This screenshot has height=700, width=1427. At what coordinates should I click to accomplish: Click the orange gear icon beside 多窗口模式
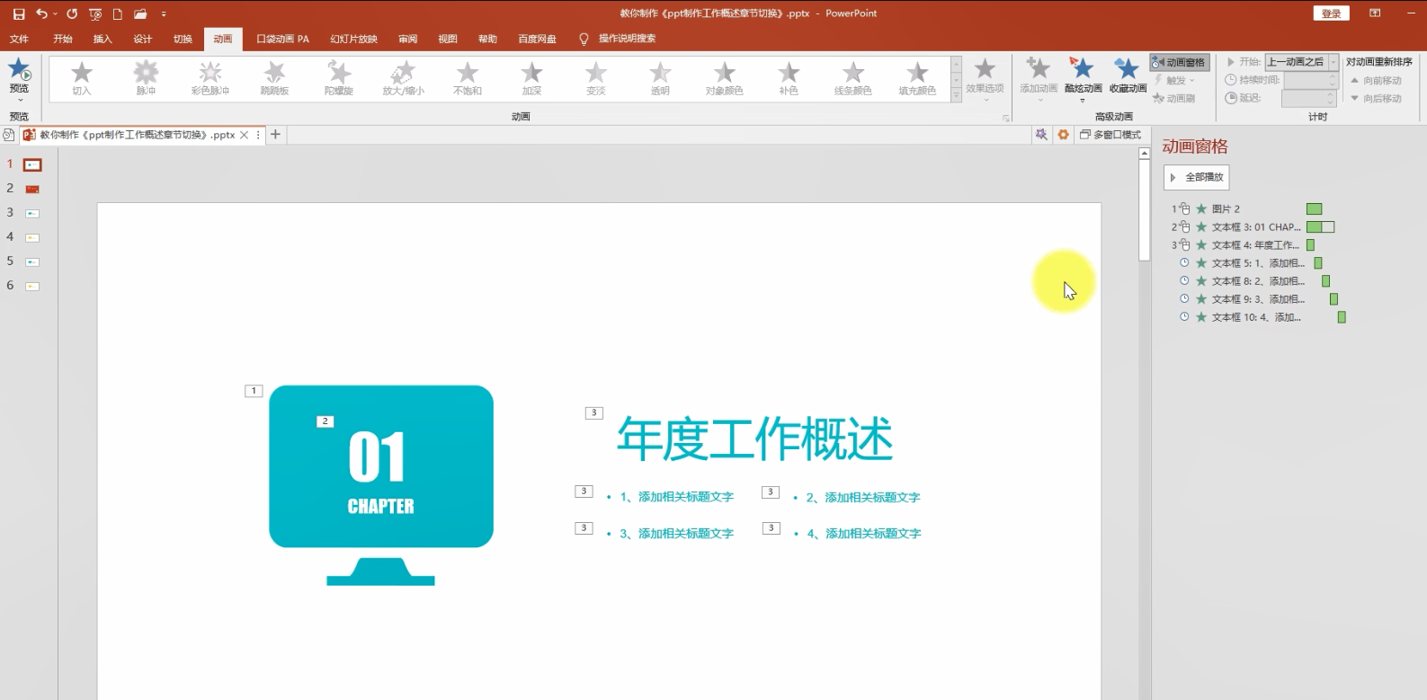point(1063,135)
